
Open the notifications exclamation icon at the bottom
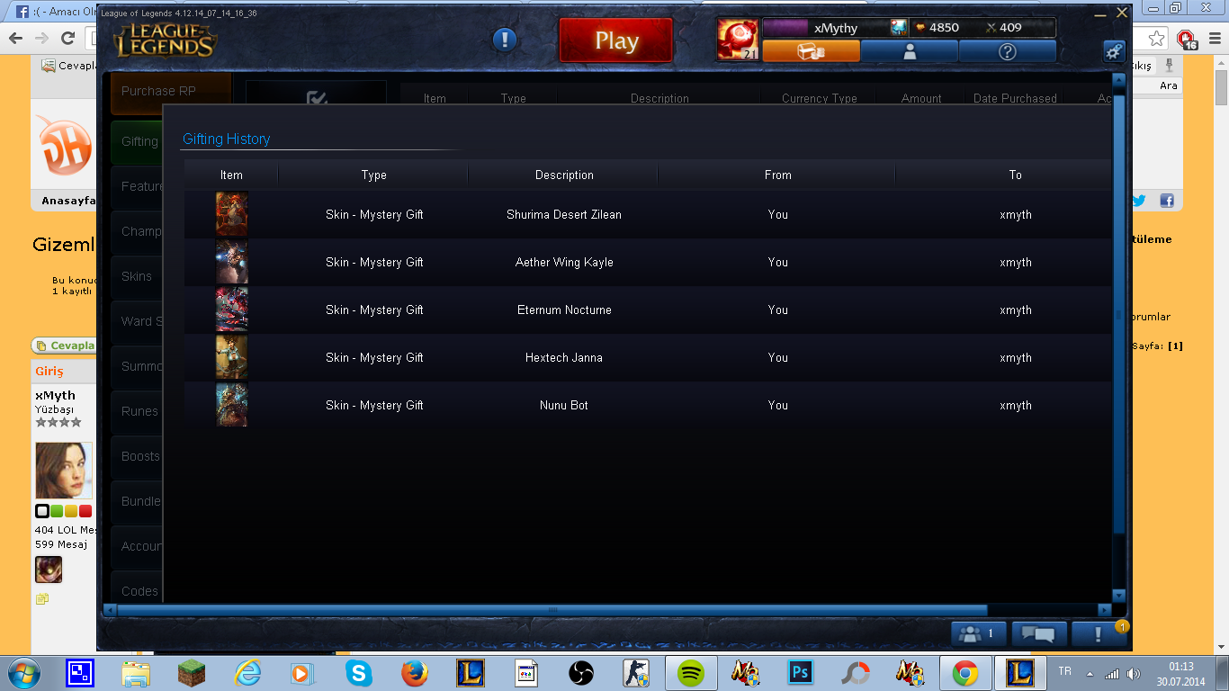[x=1099, y=634]
